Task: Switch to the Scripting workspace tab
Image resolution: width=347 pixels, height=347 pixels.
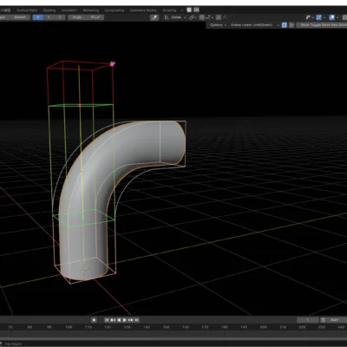Action: pos(169,10)
